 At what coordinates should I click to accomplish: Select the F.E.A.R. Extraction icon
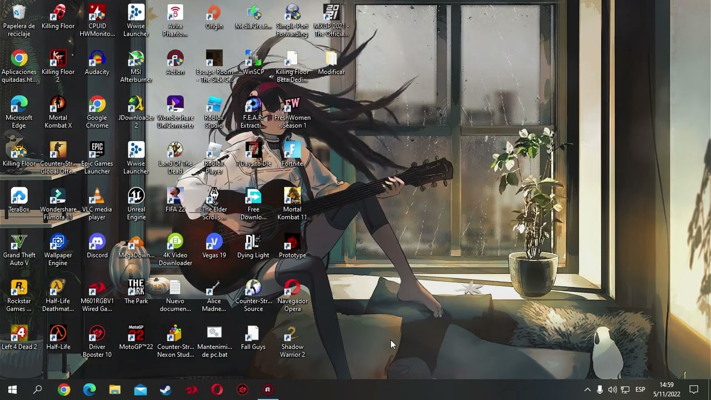point(253,112)
